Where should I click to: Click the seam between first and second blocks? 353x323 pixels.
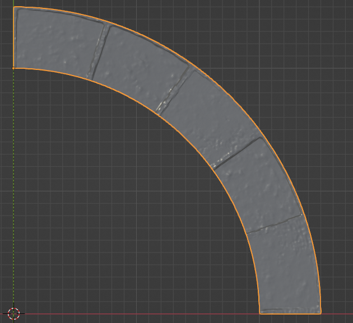(99, 52)
